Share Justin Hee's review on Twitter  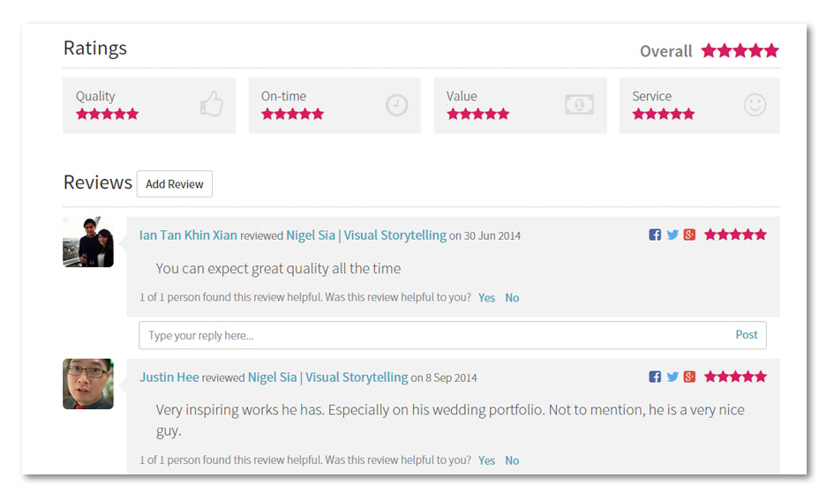[672, 377]
